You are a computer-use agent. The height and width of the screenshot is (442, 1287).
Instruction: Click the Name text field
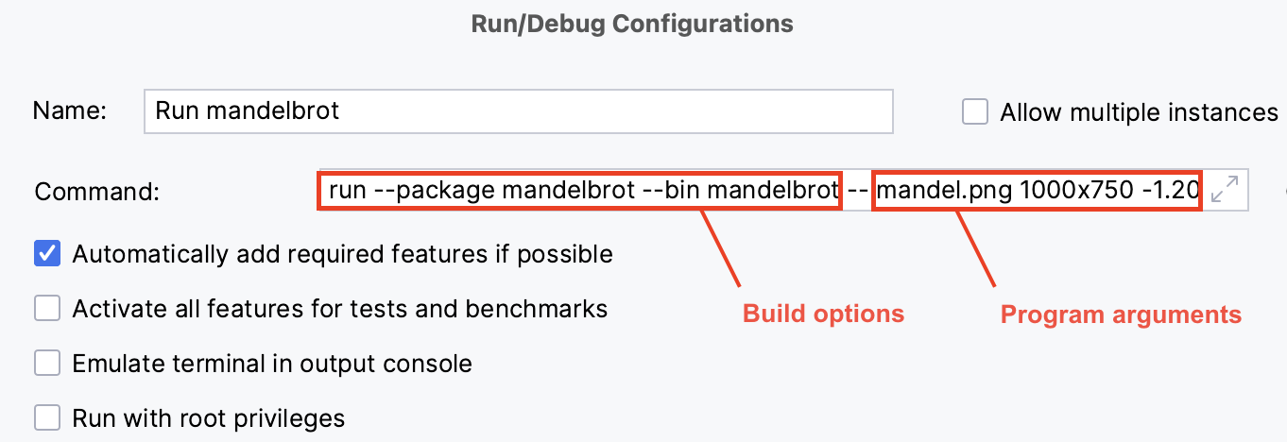pos(518,111)
